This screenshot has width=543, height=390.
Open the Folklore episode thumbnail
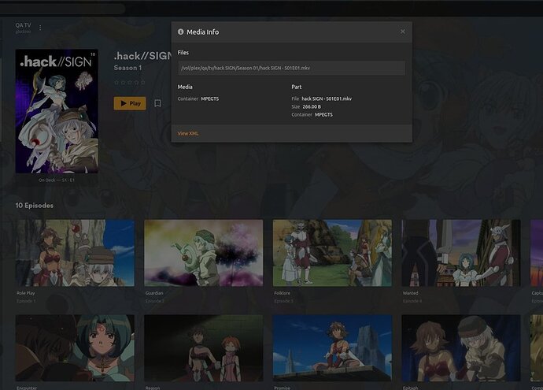332,253
